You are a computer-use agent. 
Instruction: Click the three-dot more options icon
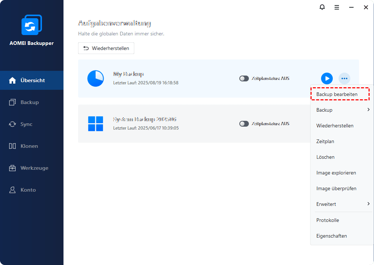pos(344,78)
